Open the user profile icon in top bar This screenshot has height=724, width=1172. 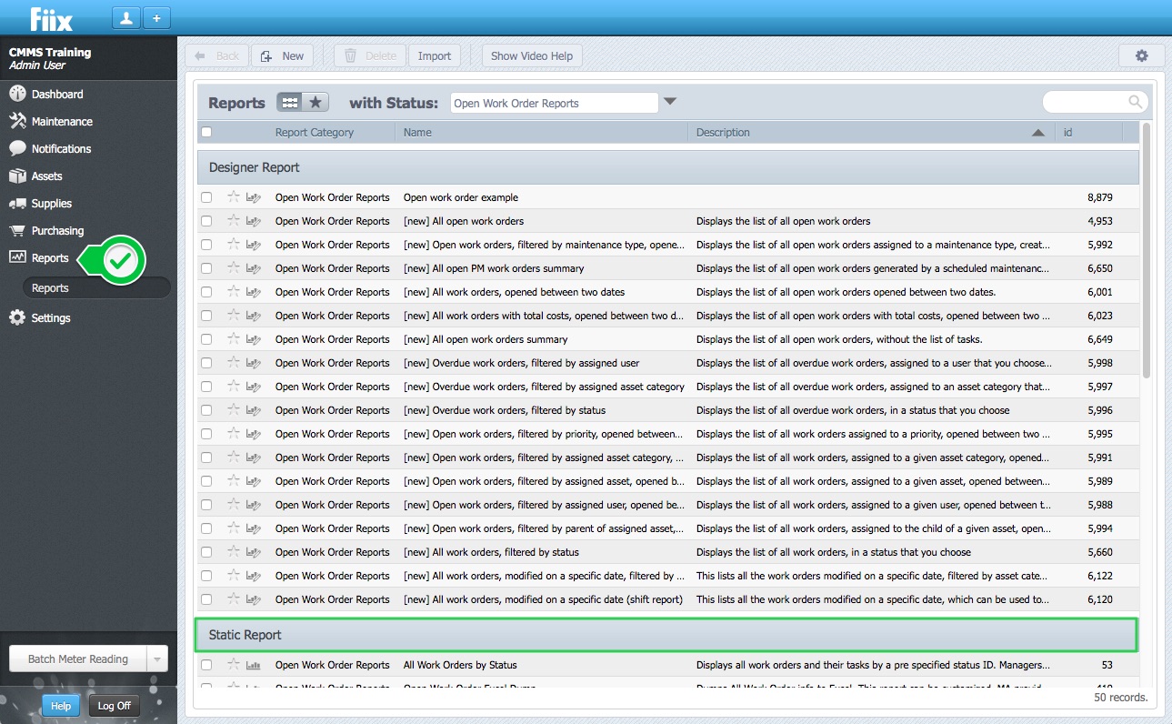pos(125,18)
